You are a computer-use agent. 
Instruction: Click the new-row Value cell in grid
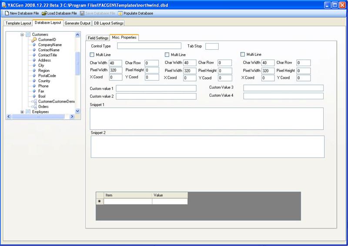[x=170, y=201]
